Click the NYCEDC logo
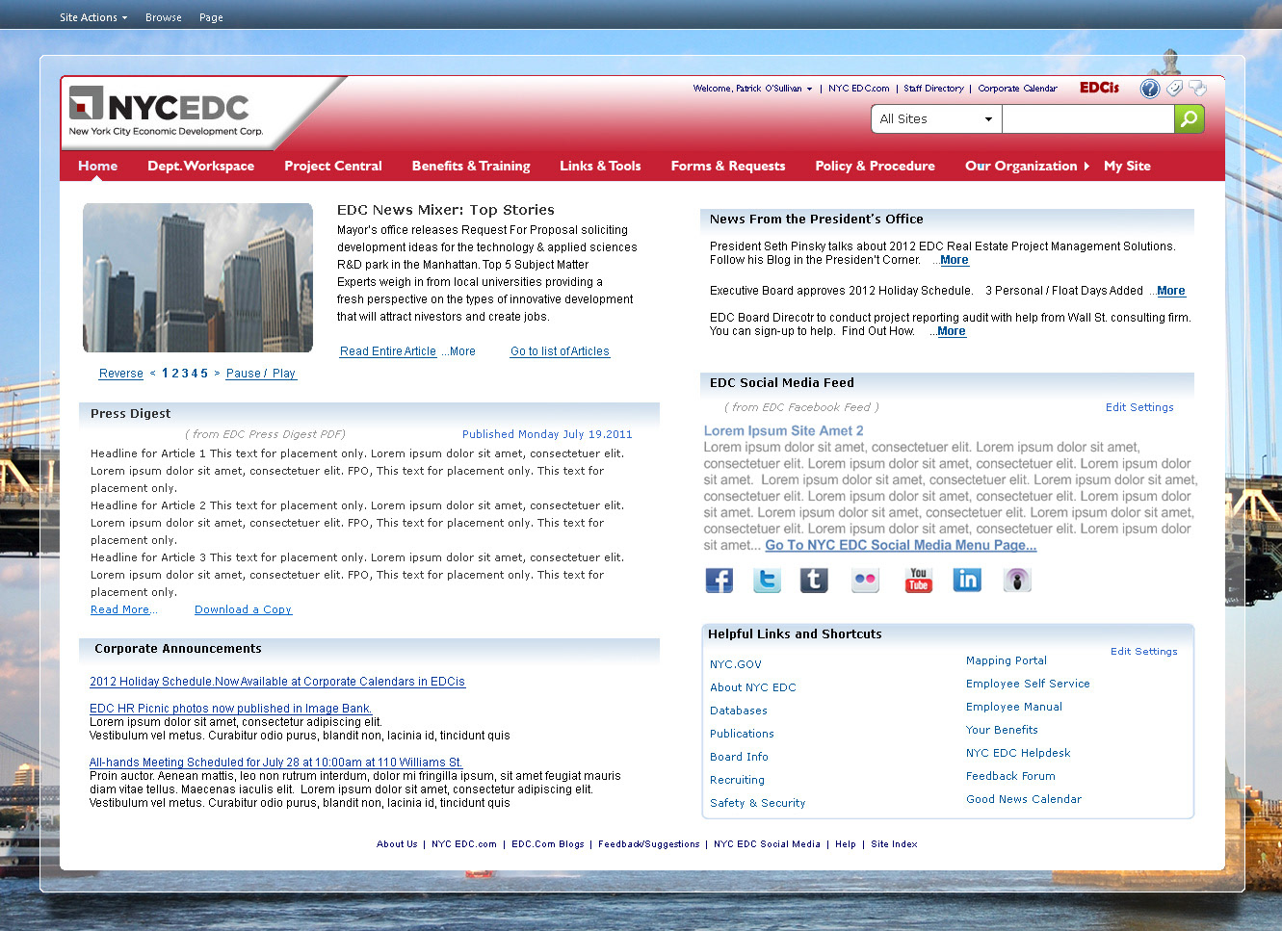 (x=166, y=112)
